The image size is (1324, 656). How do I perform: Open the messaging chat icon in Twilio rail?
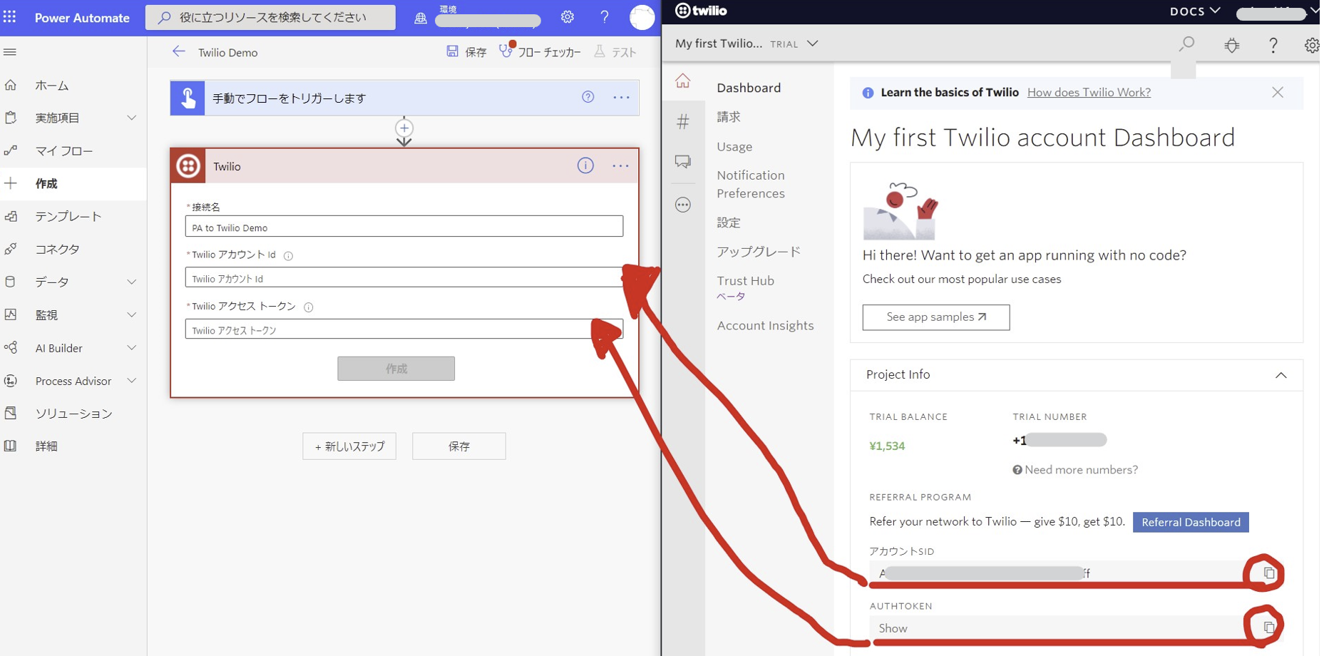point(683,162)
